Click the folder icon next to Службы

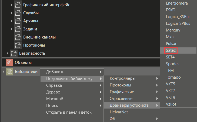point(18,13)
